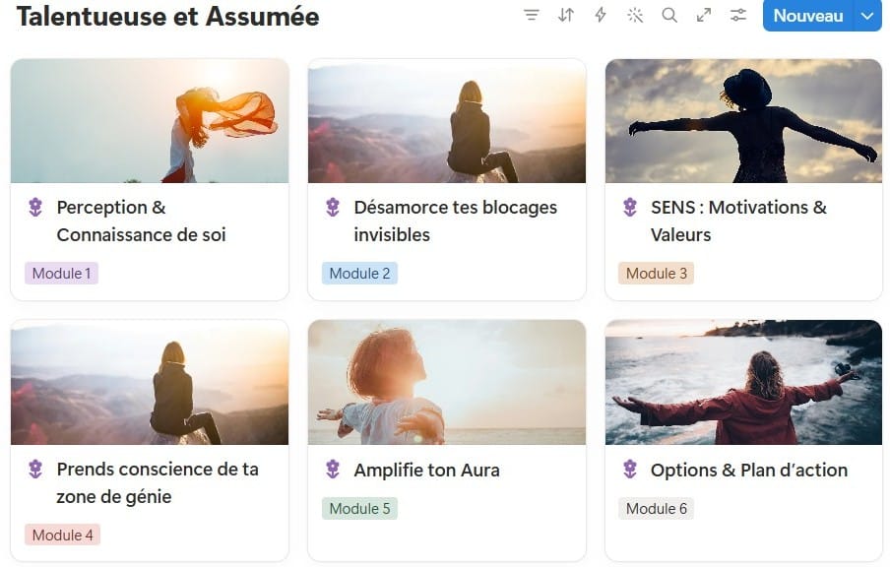Expand the dropdown arrow next to Nouveau
890x567 pixels.
click(866, 15)
